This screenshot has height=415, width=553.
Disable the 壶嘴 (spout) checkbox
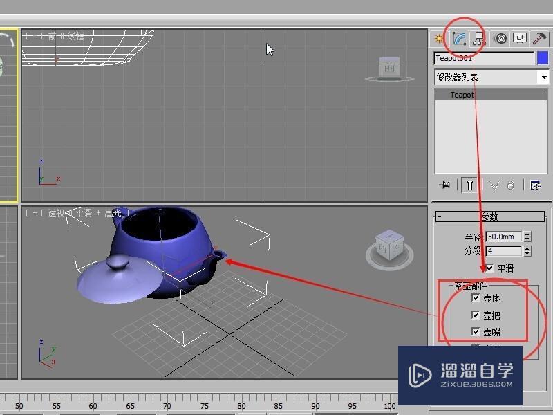pyautogui.click(x=475, y=331)
